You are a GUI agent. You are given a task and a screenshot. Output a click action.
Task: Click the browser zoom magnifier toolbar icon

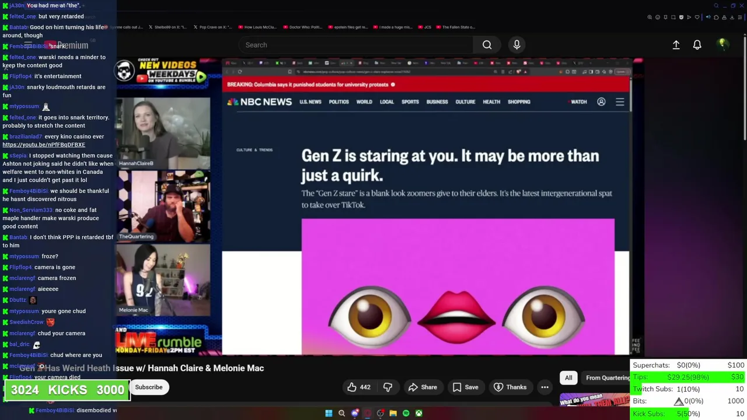[x=650, y=17]
